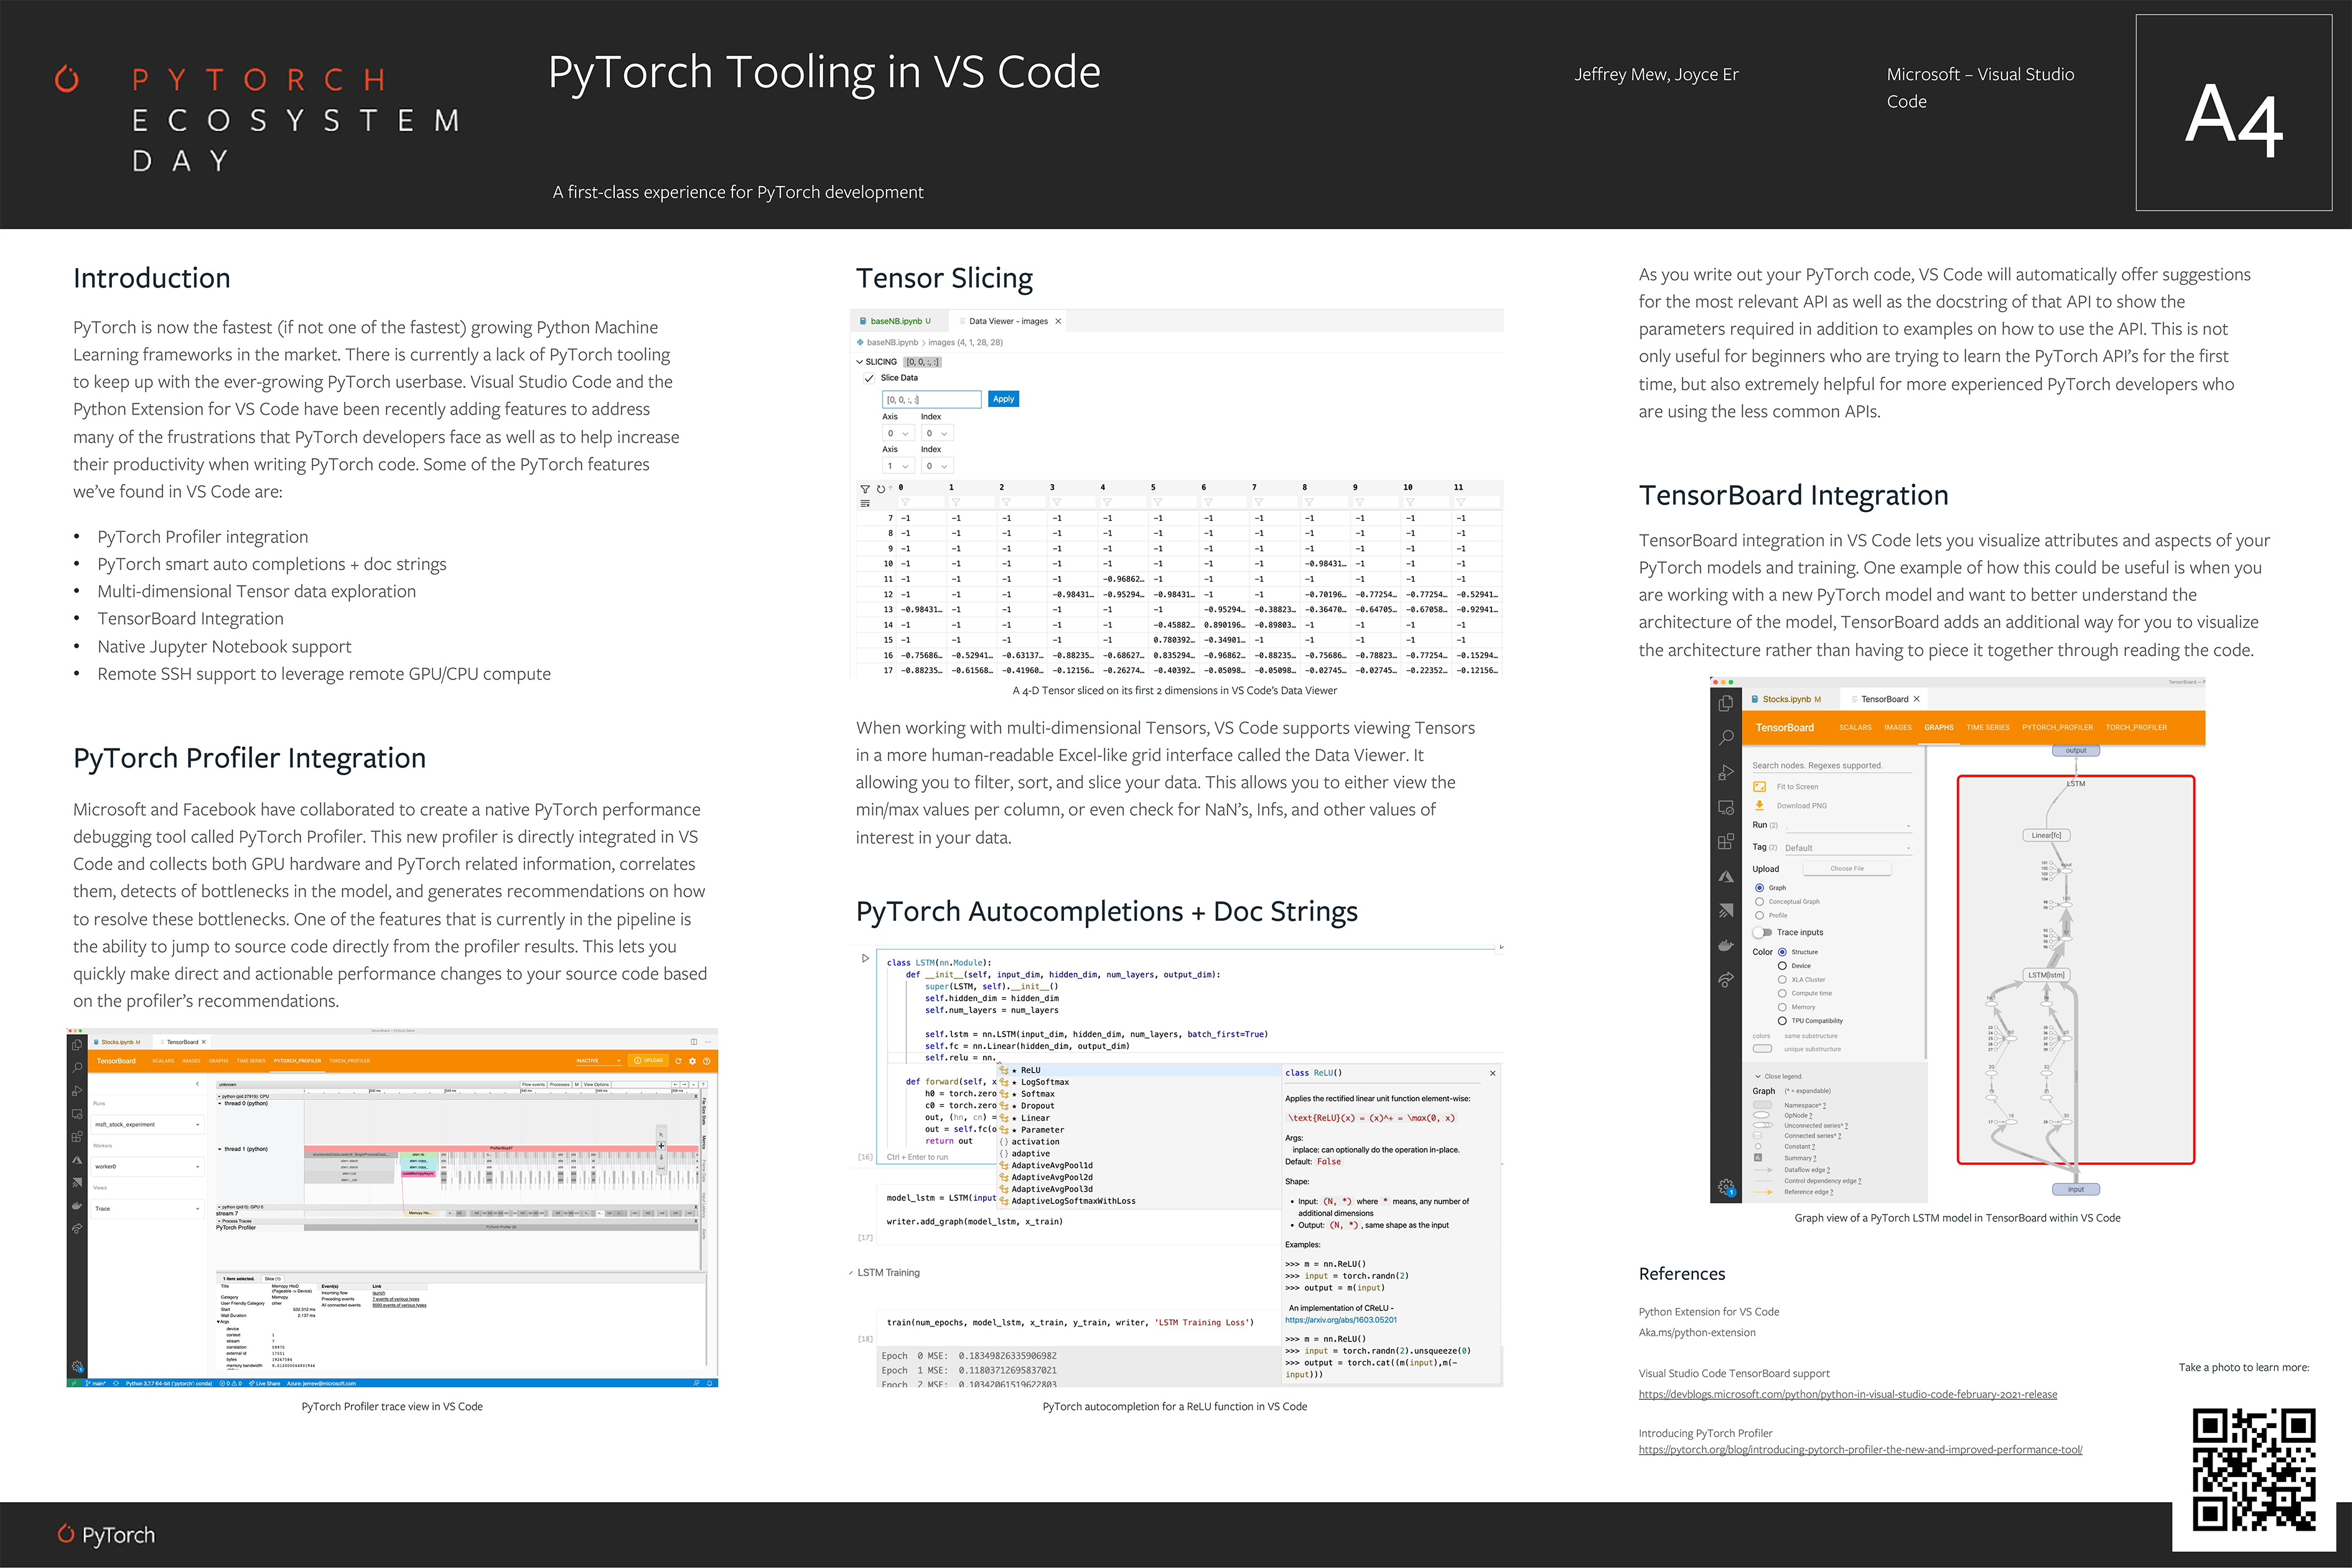
Task: Collapse the SLICING section chevron
Action: (860, 362)
